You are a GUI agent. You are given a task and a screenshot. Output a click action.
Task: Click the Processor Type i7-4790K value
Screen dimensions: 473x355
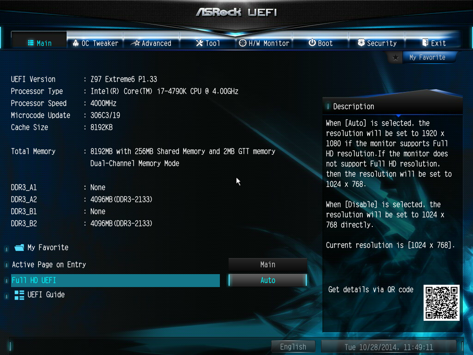(x=164, y=92)
